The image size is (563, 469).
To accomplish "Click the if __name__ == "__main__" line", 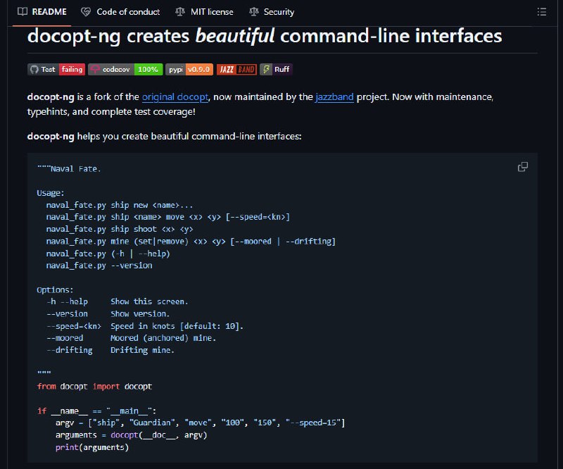I will point(96,411).
